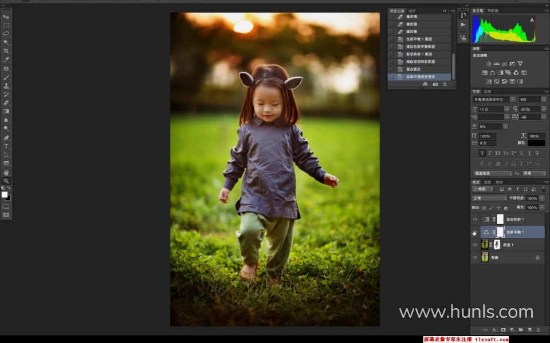The width and height of the screenshot is (550, 343).
Task: Switch to the 路径 tab
Action: 499,182
